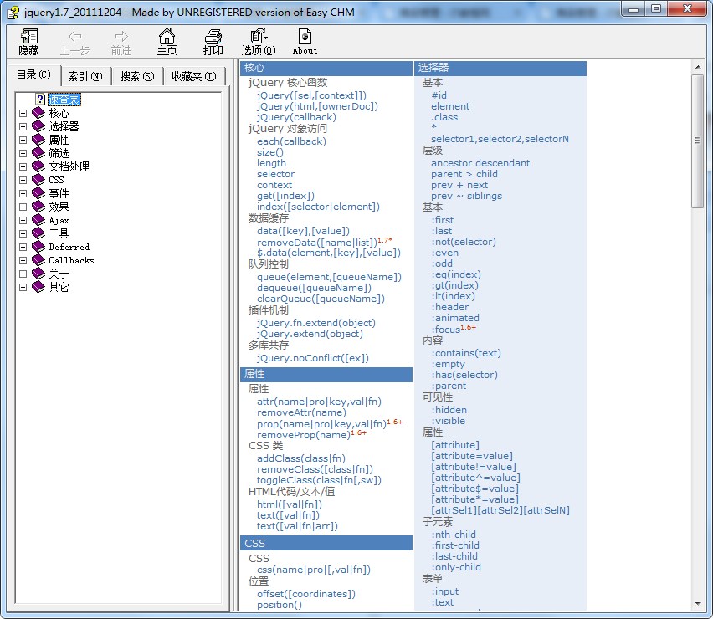Open the 收藏夹 tab
The height and width of the screenshot is (619, 713).
pos(193,76)
